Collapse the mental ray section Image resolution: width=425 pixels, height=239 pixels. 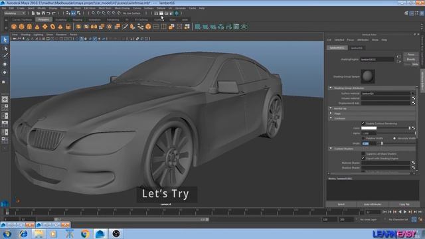point(331,108)
